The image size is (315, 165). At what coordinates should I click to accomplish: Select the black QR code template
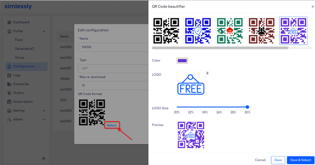coord(166,31)
